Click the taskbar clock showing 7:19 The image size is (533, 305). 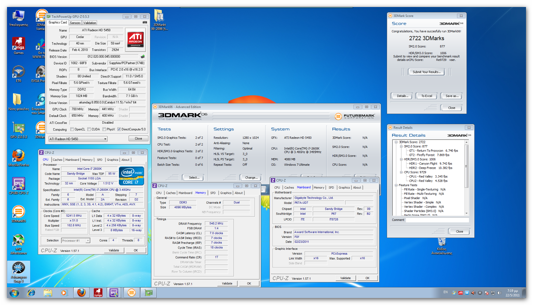pyautogui.click(x=513, y=293)
